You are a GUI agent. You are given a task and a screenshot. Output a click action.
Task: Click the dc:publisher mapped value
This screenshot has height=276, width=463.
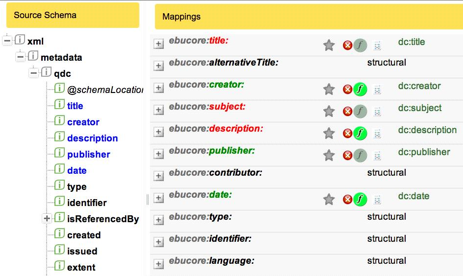(424, 152)
